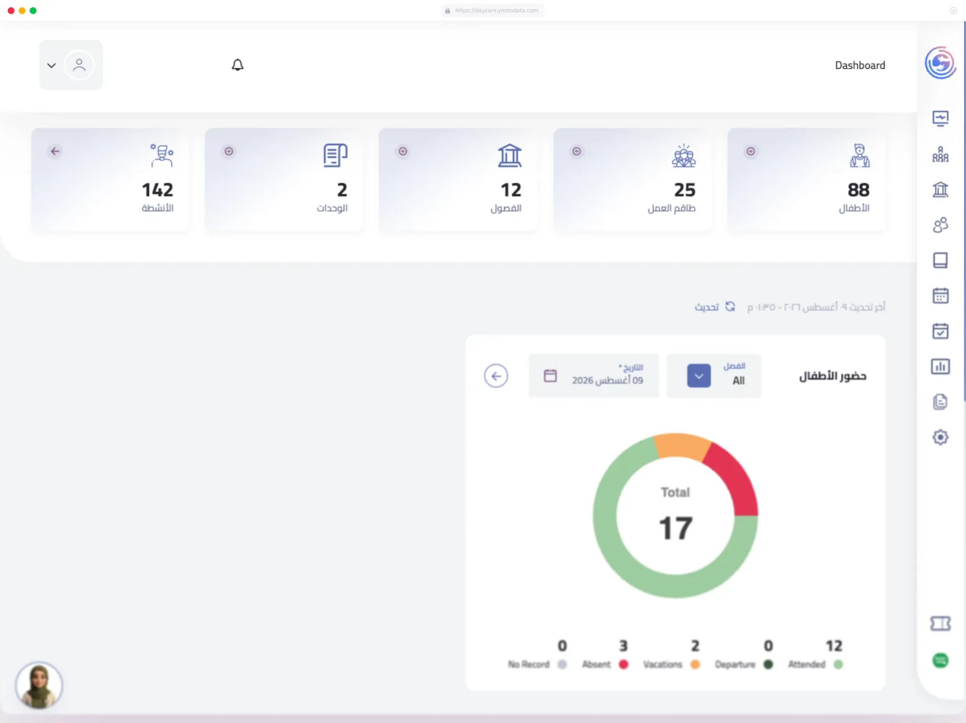Add new child via plus on 88 card

pos(751,151)
